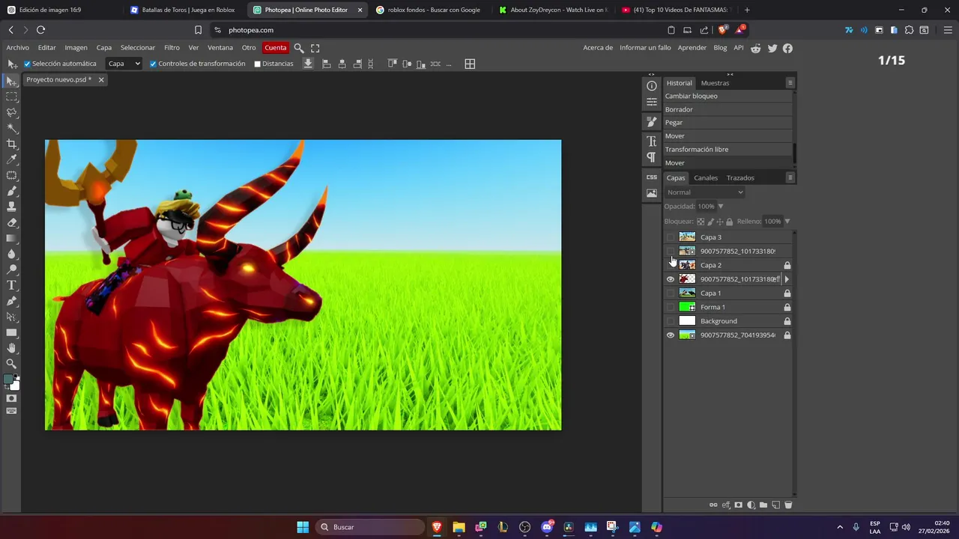This screenshot has height=539, width=959.
Task: Show the Background layer
Action: click(x=671, y=321)
